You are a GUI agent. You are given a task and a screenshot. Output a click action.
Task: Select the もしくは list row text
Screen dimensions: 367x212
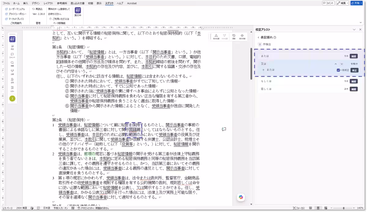[x=266, y=81]
